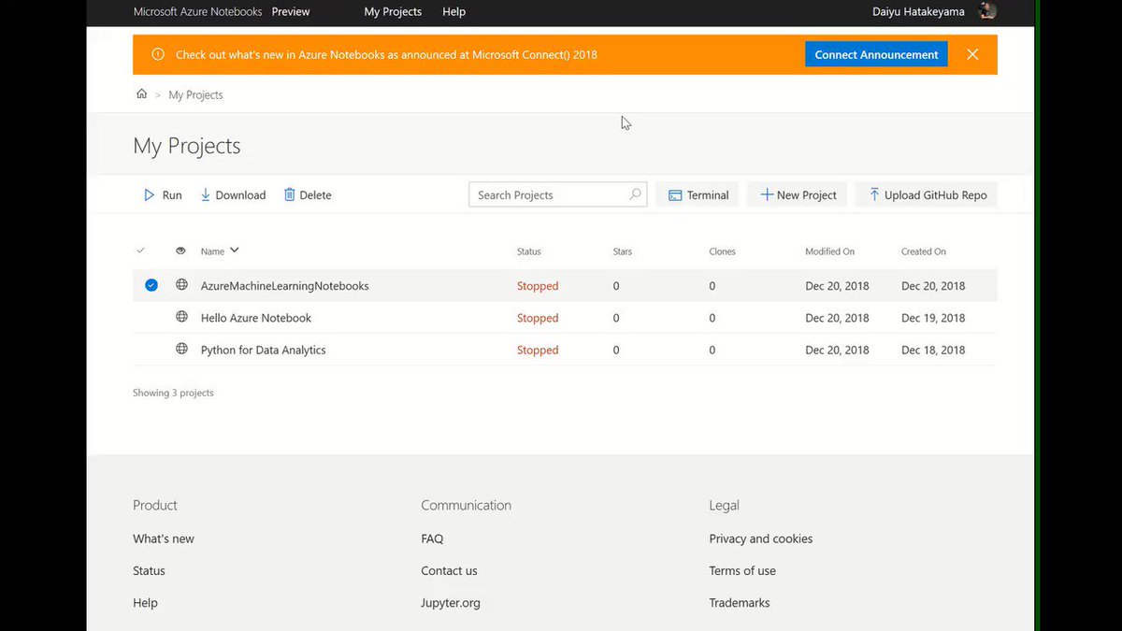Click Stopped status of AzureMachineLearningNotebooks
The image size is (1122, 631).
point(538,286)
